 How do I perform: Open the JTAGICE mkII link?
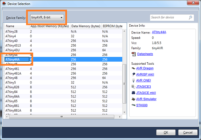[146, 93]
